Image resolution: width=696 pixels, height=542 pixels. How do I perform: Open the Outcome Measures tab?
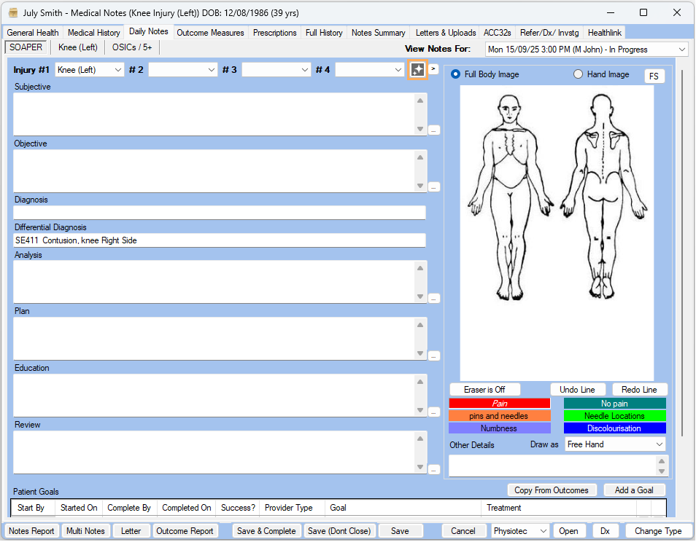[x=211, y=33]
